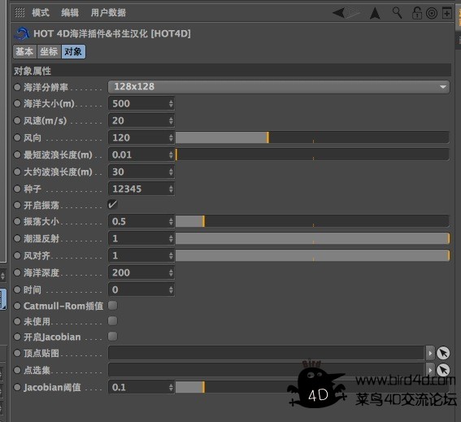Click the HOT4D ocean plugin icon
This screenshot has height=422, width=461.
click(x=22, y=33)
